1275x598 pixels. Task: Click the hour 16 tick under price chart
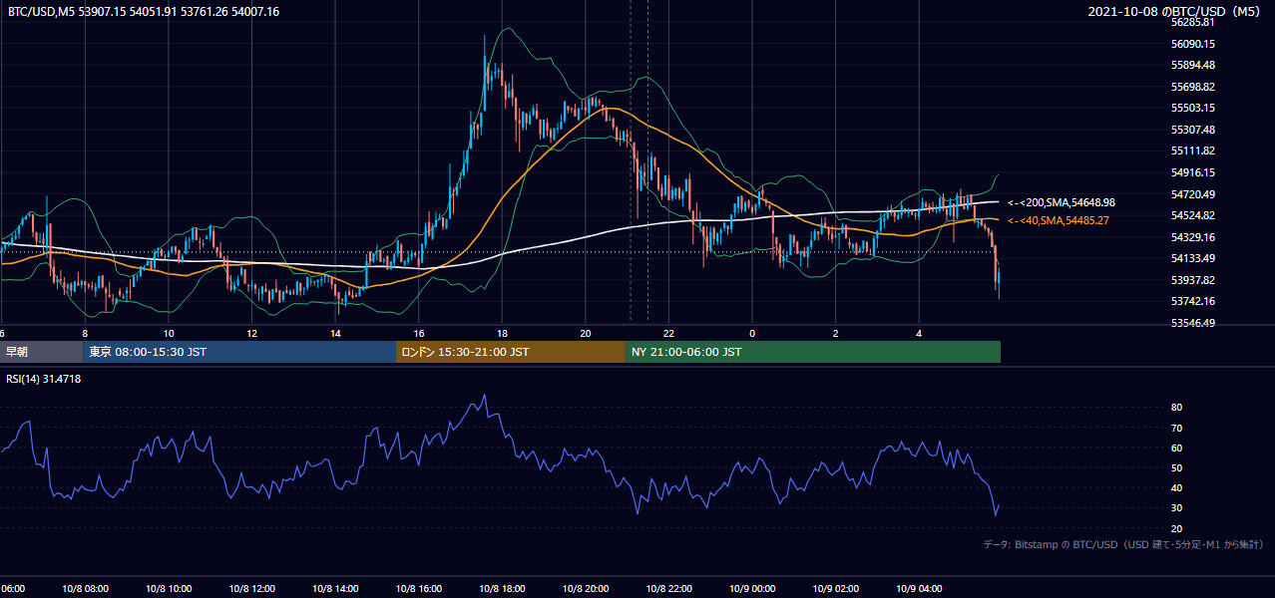(x=419, y=333)
